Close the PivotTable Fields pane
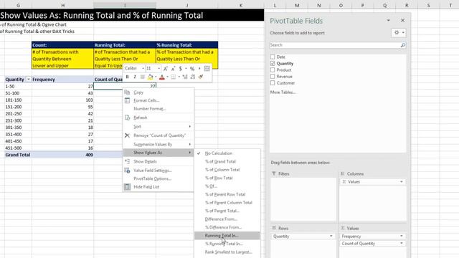Image resolution: width=459 pixels, height=258 pixels. 403,21
